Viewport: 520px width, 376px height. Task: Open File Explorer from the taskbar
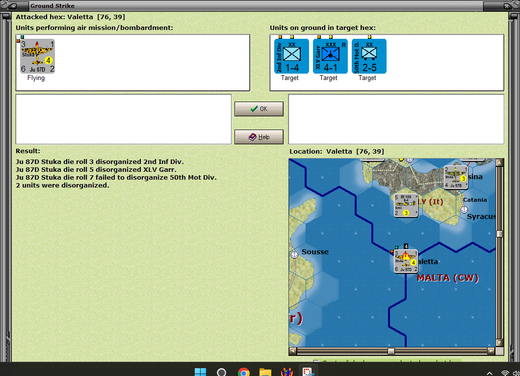pos(265,373)
